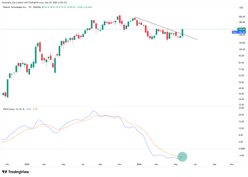
Task: Click the 200.00 price axis label
Action: (x=242, y=17)
